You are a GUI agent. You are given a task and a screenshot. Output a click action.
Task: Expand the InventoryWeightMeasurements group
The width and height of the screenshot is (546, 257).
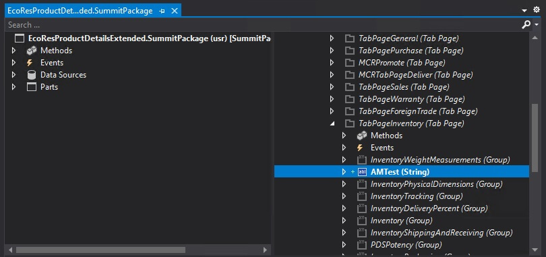(344, 160)
